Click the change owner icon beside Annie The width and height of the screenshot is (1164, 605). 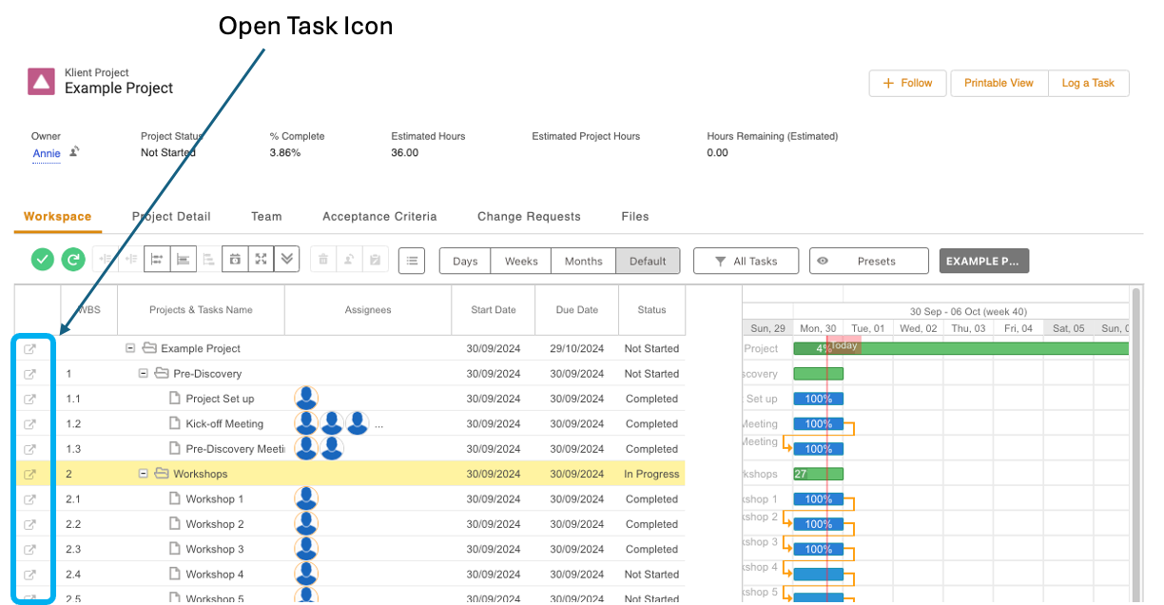[74, 152]
